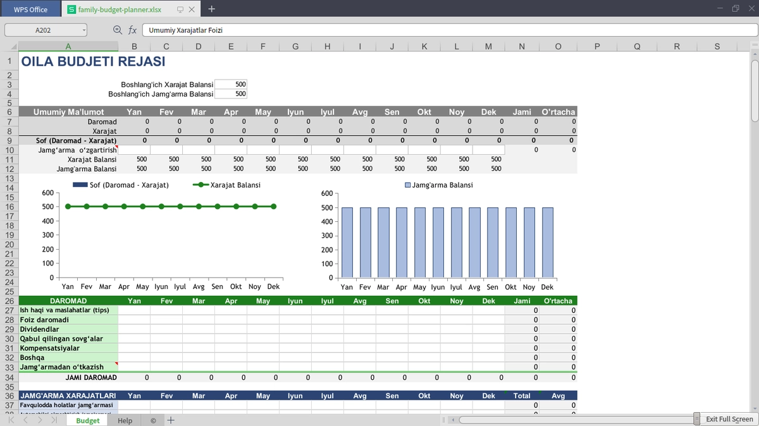759x426 pixels.
Task: Open a new document tab with plus
Action: 211,9
